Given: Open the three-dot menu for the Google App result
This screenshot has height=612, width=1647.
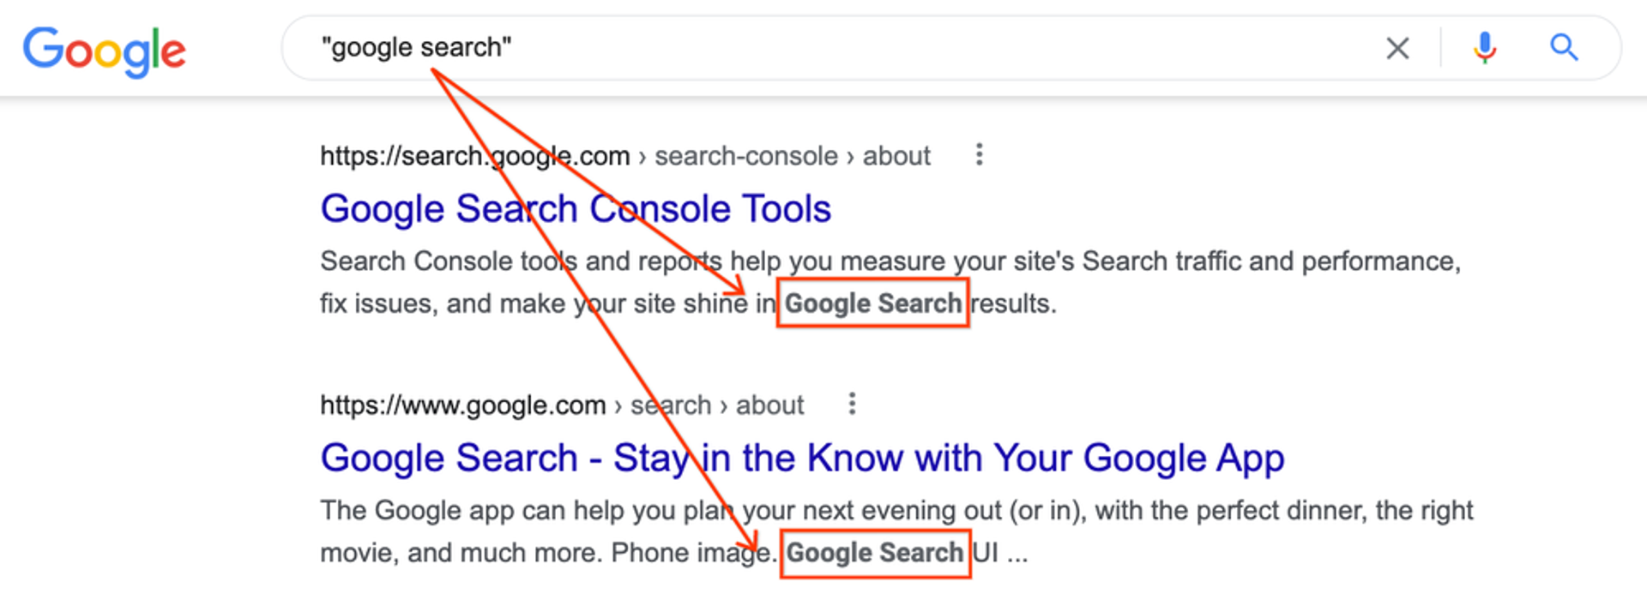Looking at the screenshot, I should click(x=852, y=404).
